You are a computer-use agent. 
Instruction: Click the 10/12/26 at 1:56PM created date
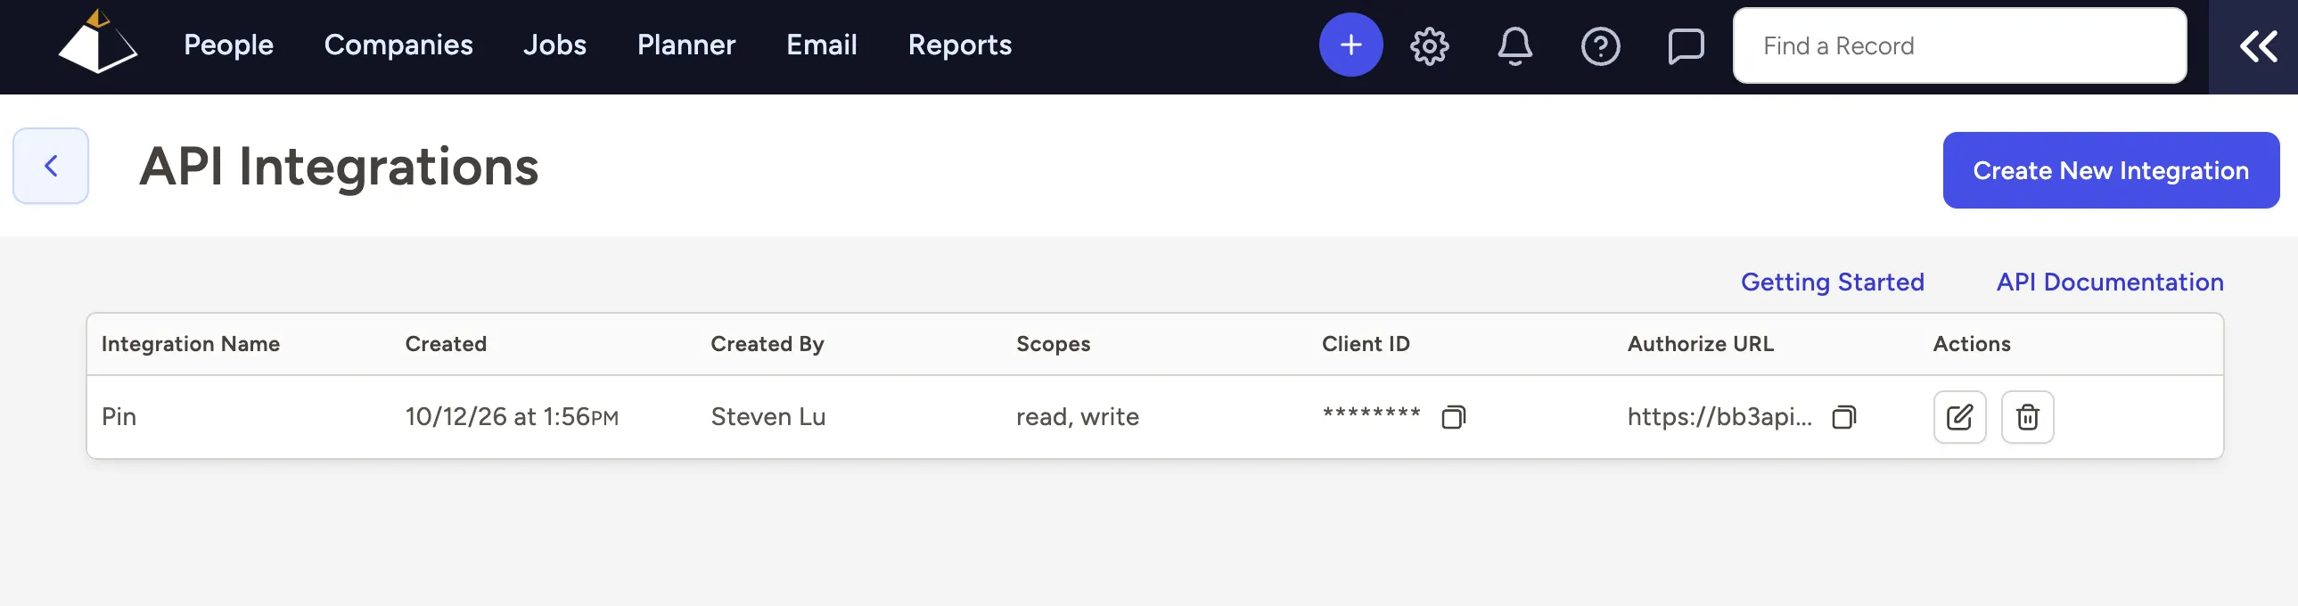pyautogui.click(x=511, y=417)
